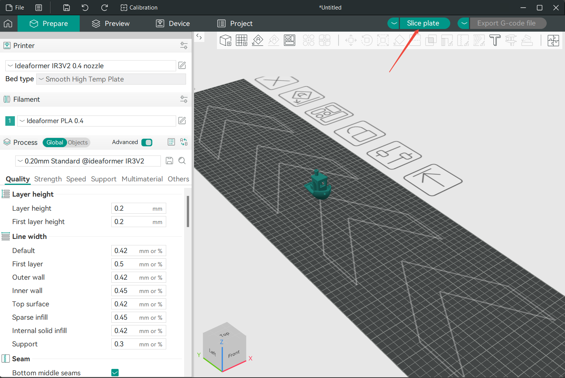This screenshot has width=565, height=378.
Task: Click the Layer height input field
Action: click(x=139, y=208)
